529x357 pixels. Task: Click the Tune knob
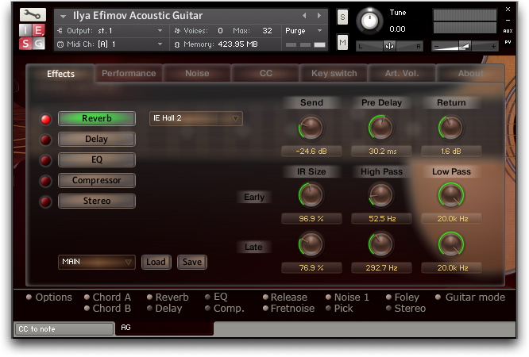click(370, 21)
